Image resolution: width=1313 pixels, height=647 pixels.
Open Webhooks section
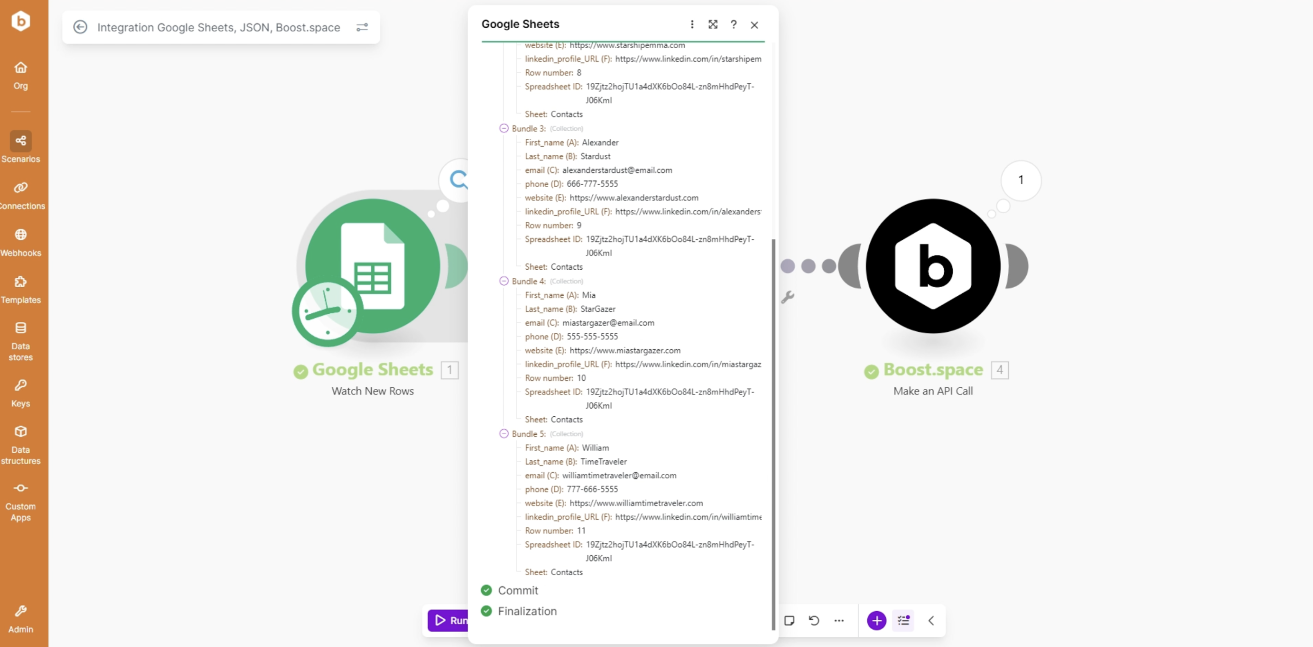pyautogui.click(x=21, y=242)
